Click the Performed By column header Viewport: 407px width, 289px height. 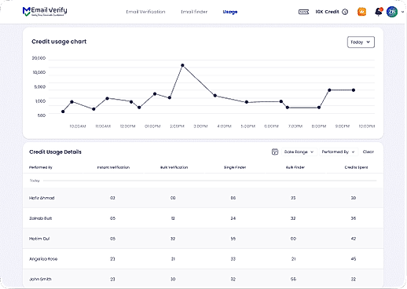pyautogui.click(x=41, y=167)
